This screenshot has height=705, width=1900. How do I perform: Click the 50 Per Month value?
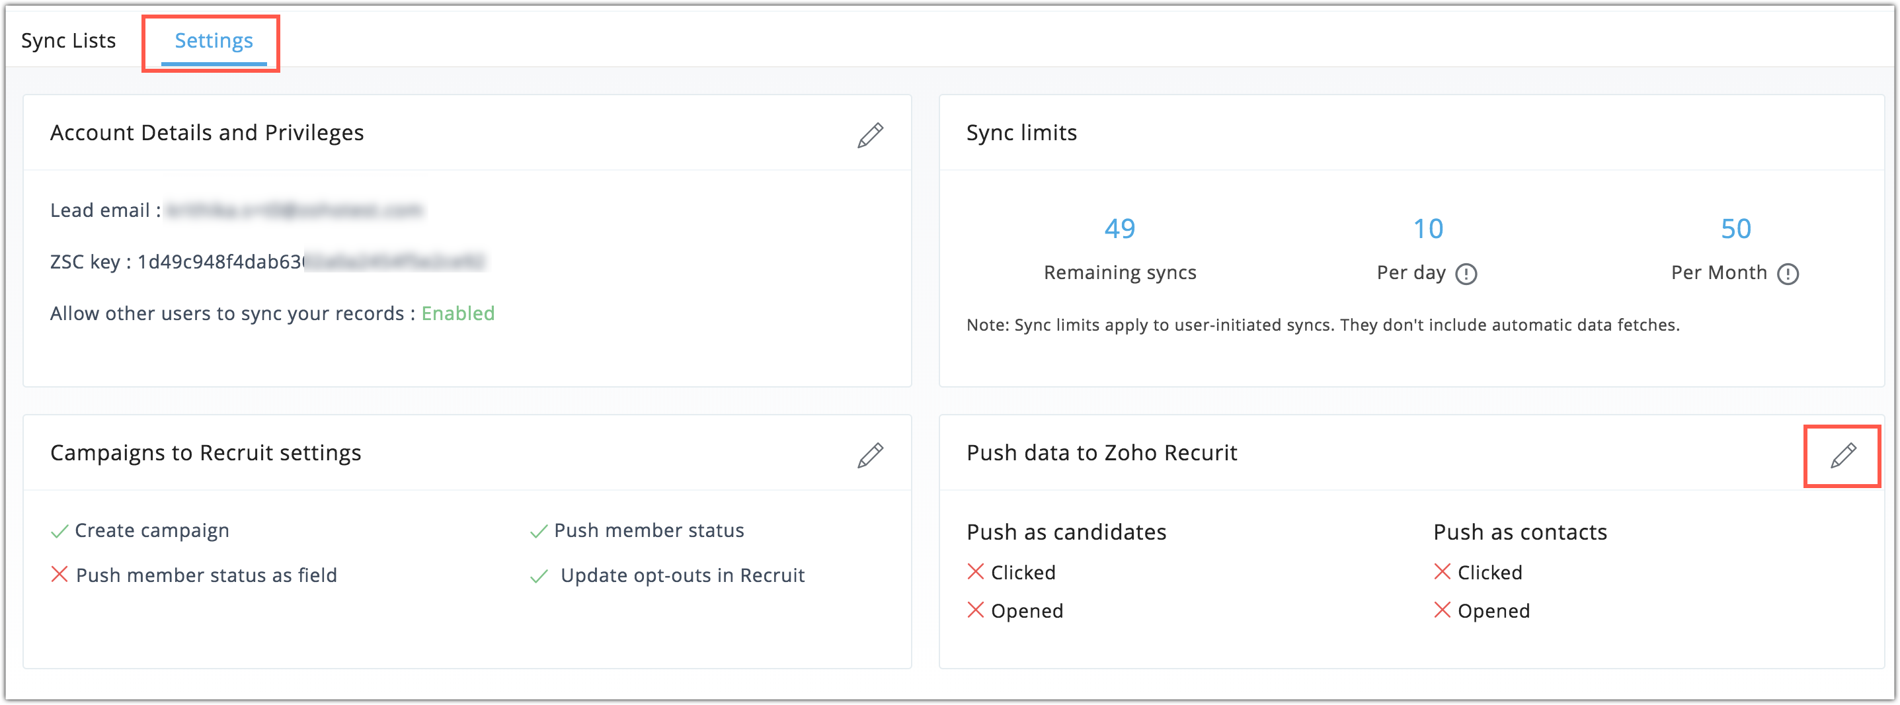tap(1735, 229)
